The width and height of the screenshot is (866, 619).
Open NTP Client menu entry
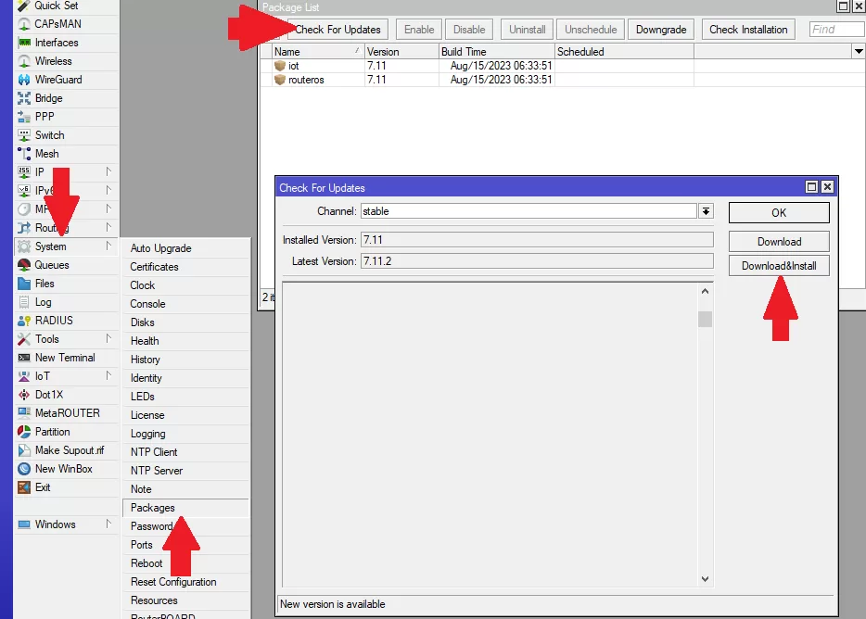coord(185,452)
